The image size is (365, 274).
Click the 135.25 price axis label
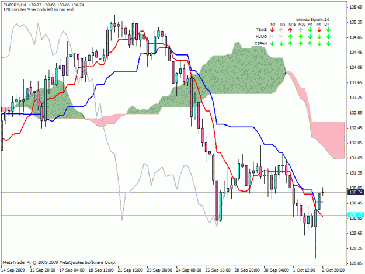(356, 22)
